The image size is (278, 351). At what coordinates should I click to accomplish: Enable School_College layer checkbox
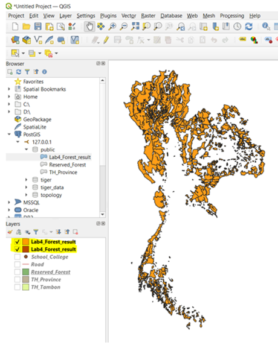click(x=18, y=257)
